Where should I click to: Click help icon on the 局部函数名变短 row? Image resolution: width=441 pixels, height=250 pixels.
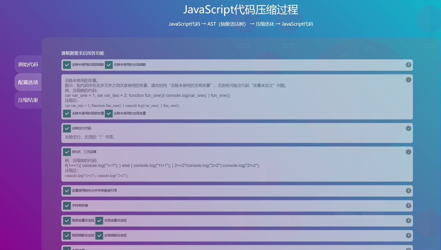pos(408,235)
